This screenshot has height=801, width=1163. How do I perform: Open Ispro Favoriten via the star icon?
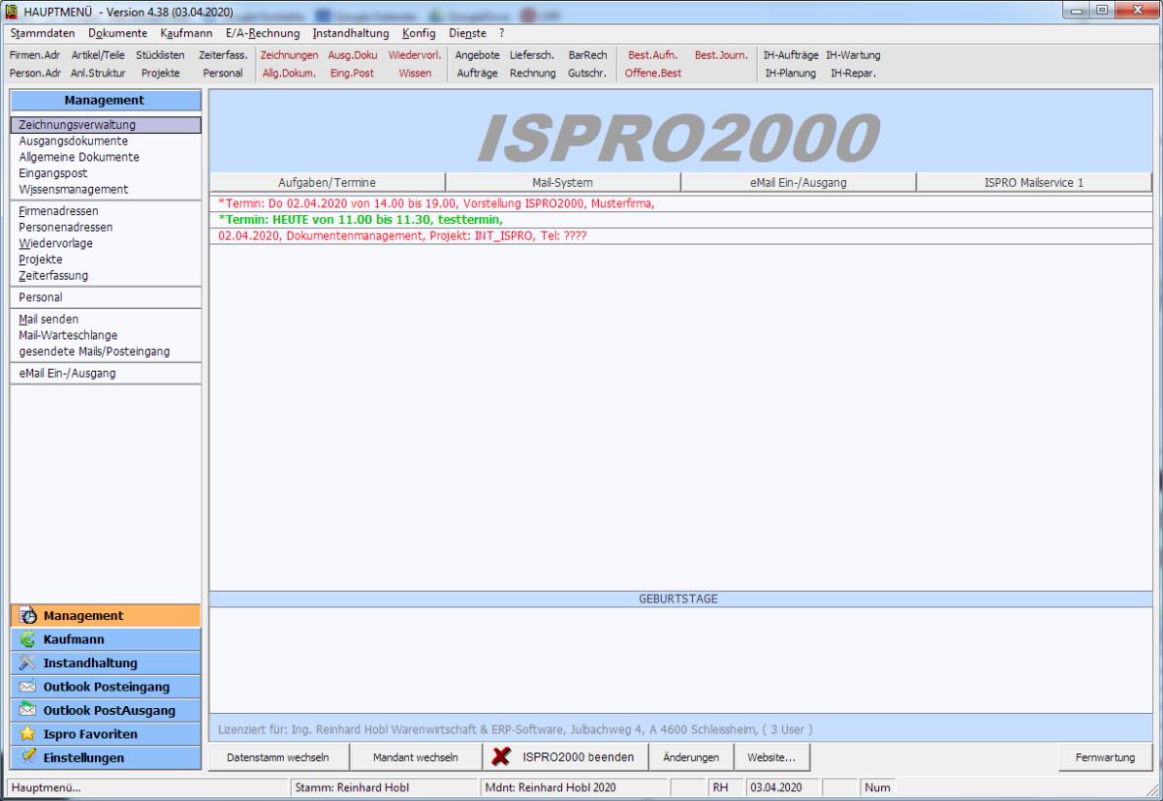pos(27,734)
